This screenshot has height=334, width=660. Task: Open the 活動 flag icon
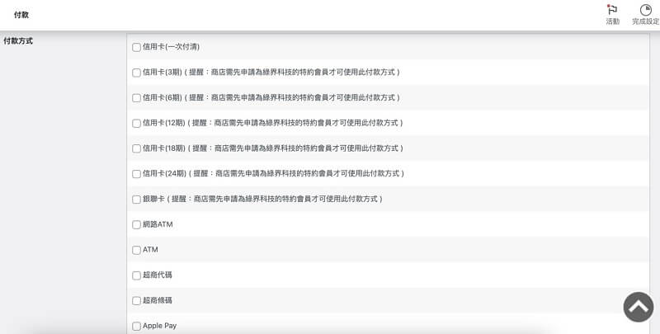(x=612, y=10)
